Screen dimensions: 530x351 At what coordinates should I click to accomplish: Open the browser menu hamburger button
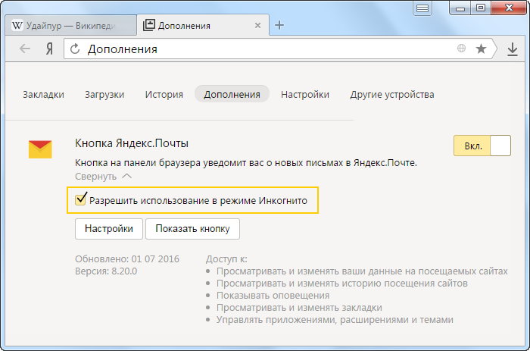tap(422, 8)
